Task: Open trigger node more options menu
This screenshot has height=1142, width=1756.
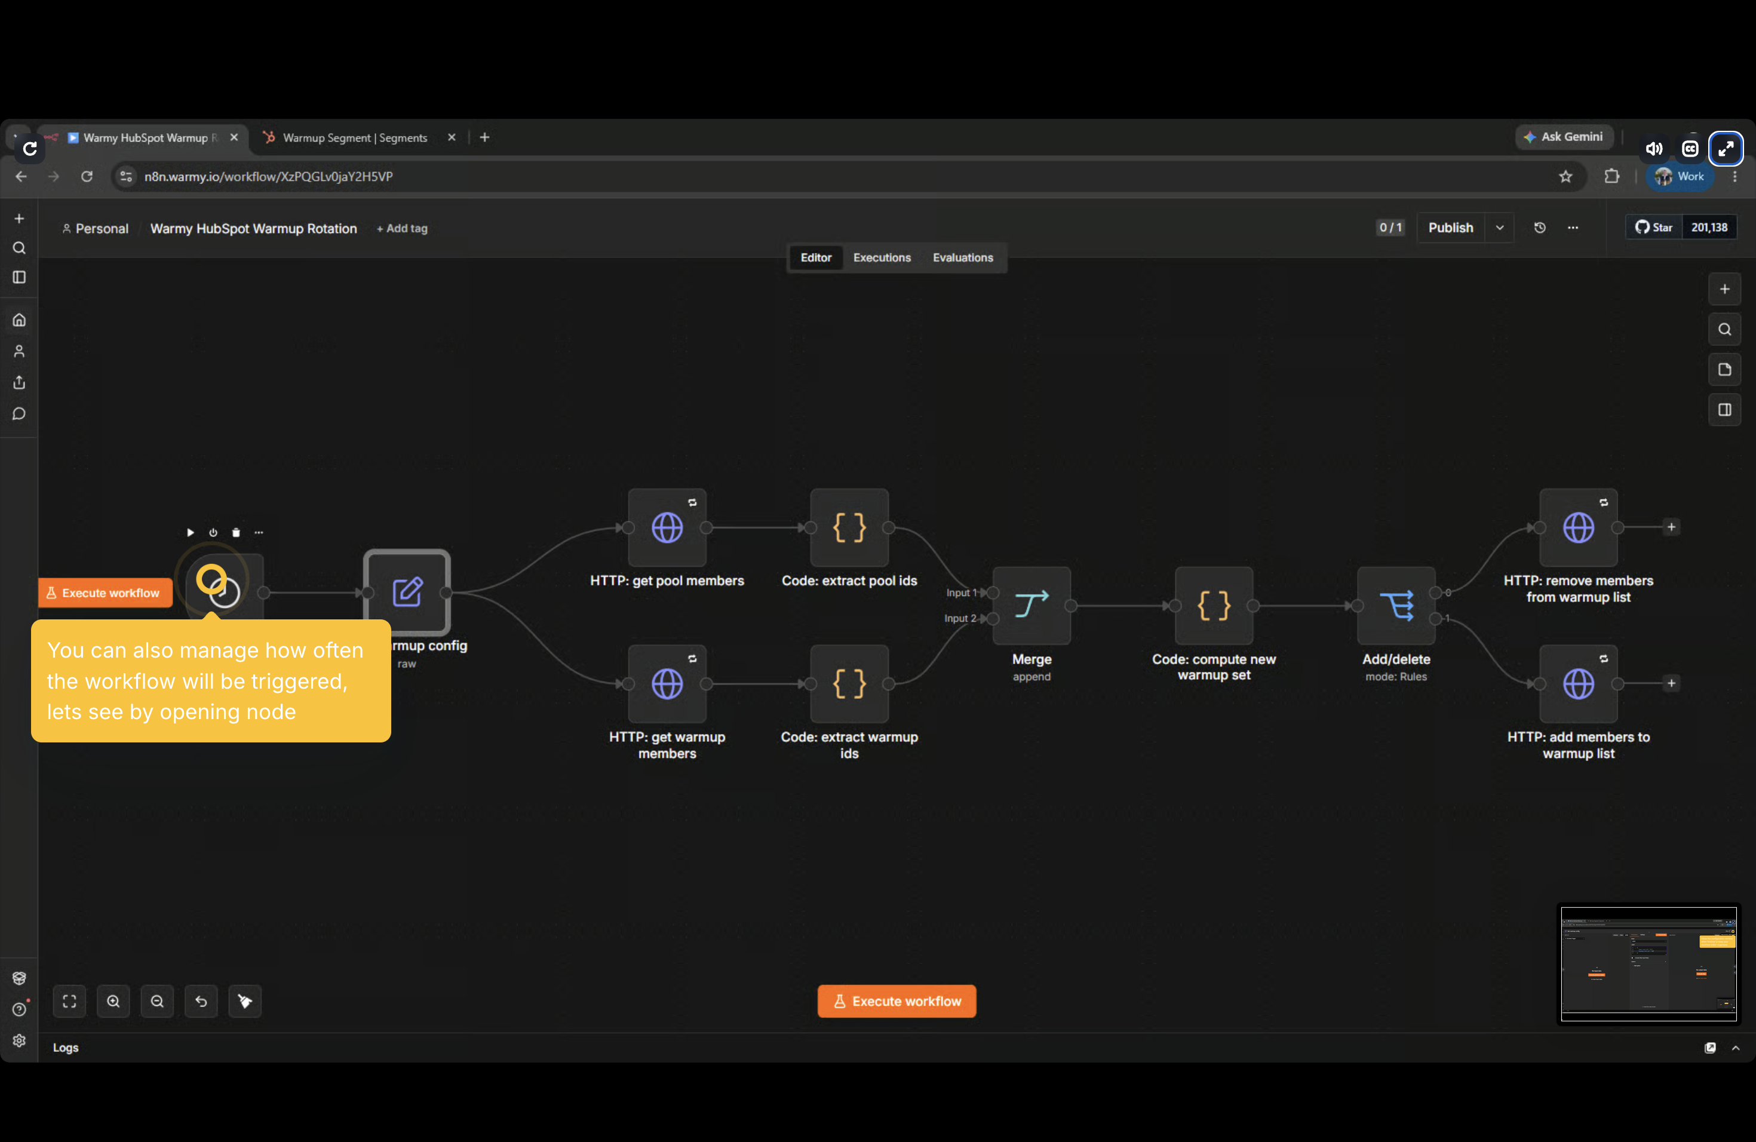Action: coord(259,533)
